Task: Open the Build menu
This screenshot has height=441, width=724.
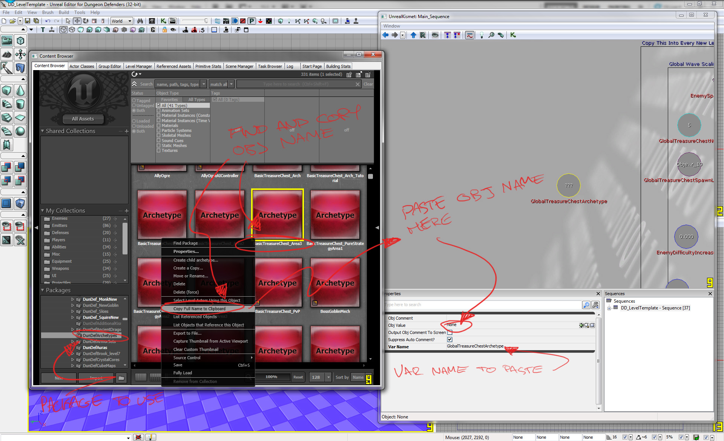Action: [64, 12]
